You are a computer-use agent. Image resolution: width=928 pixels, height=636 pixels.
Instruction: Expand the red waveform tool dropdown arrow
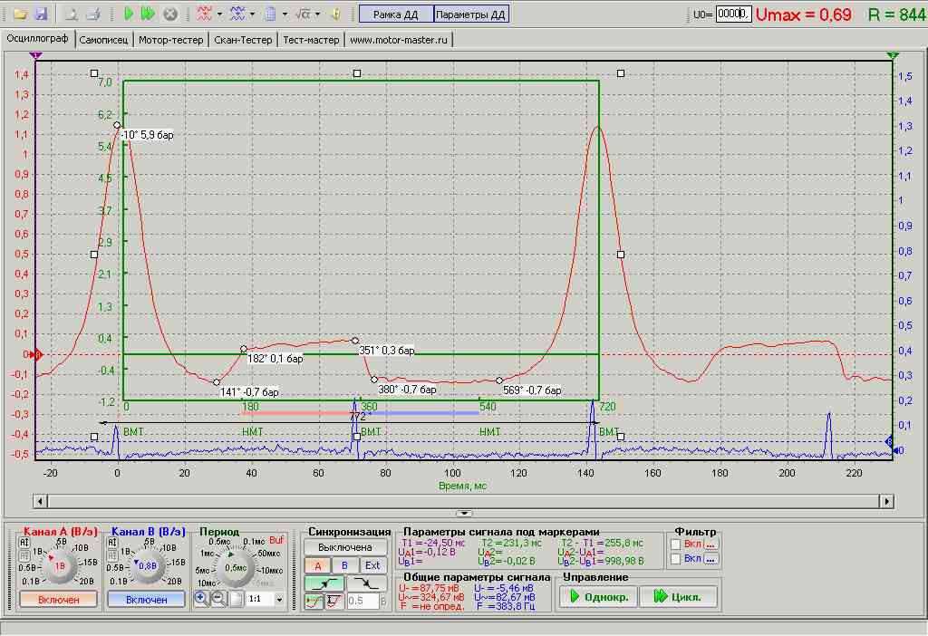click(221, 14)
